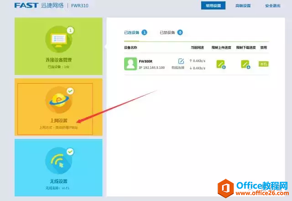Click the count badge on 连接设备管理 icon
Image resolution: width=292 pixels, height=201 pixels.
coord(70,31)
